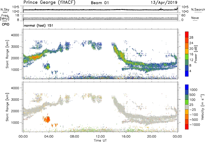
Task: Click the '100' label on the velocity colorbar
Action: point(192,100)
